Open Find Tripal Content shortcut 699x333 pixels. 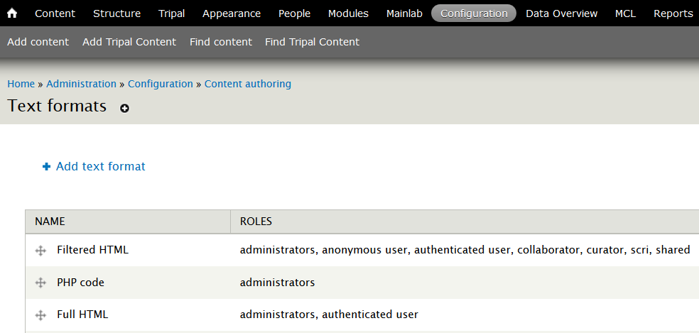312,42
